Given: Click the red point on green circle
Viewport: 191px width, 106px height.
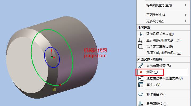Looking at the screenshot, I should 60,85.
